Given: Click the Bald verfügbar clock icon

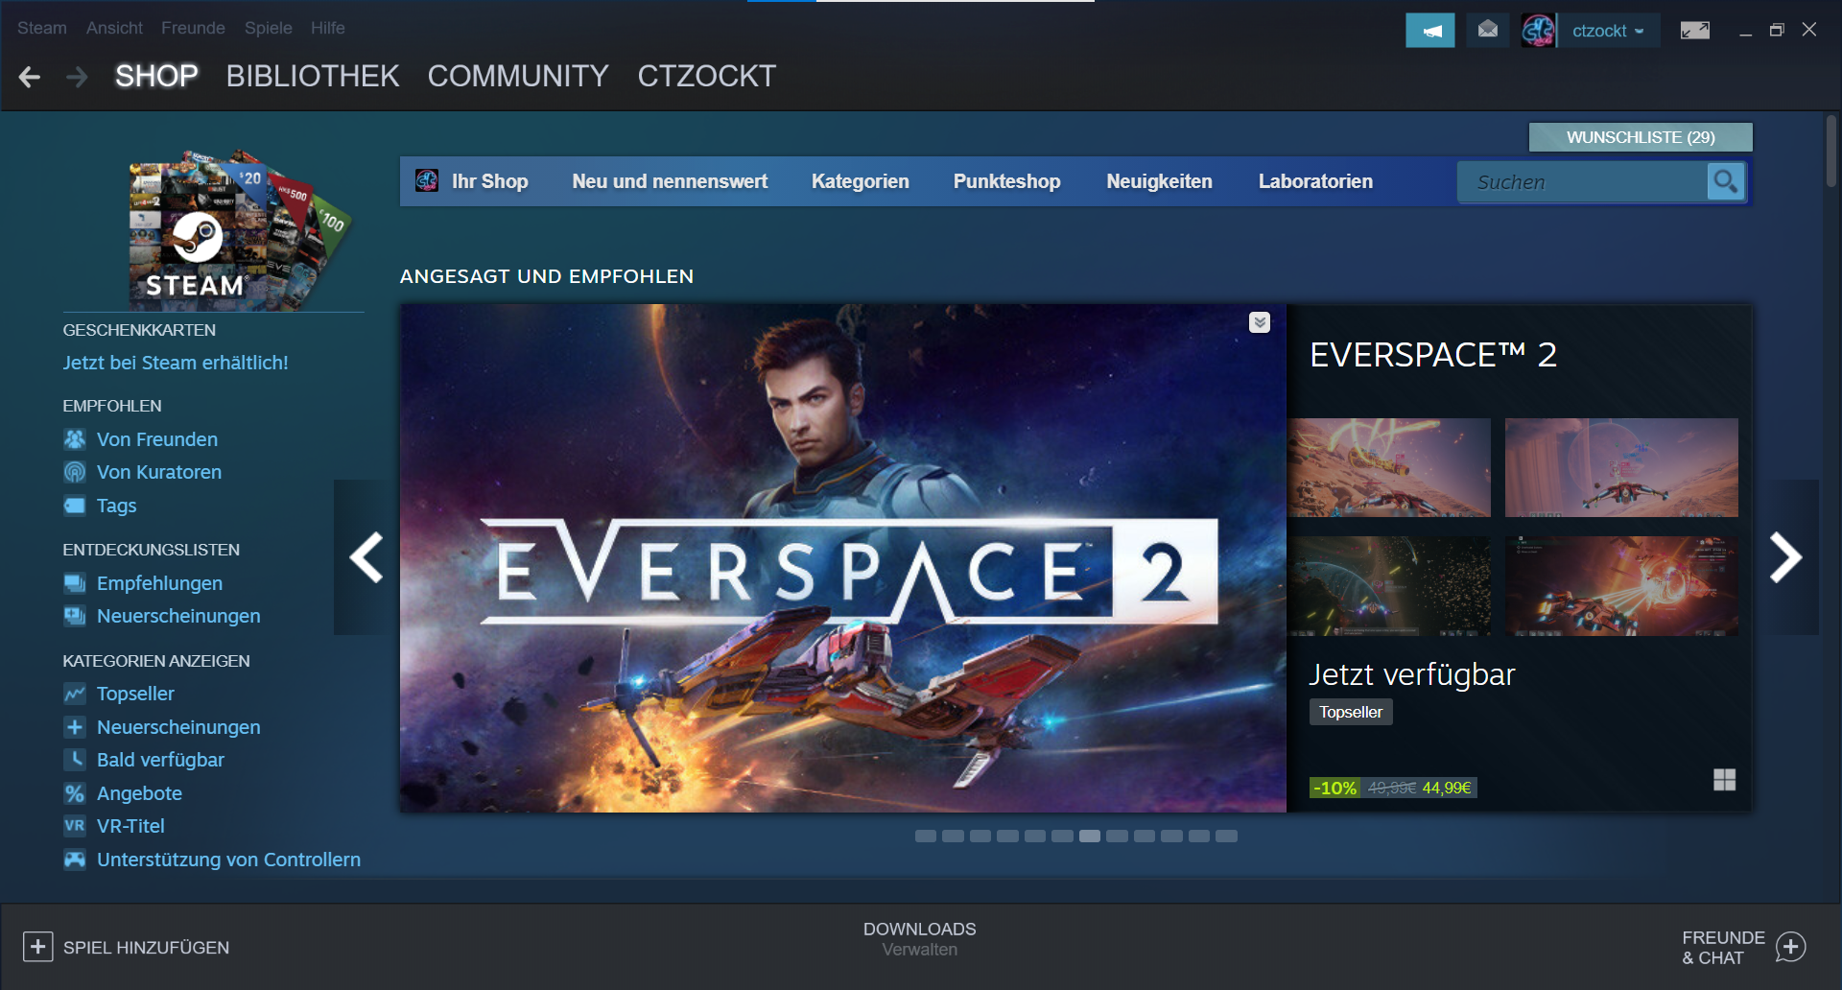Looking at the screenshot, I should (75, 760).
